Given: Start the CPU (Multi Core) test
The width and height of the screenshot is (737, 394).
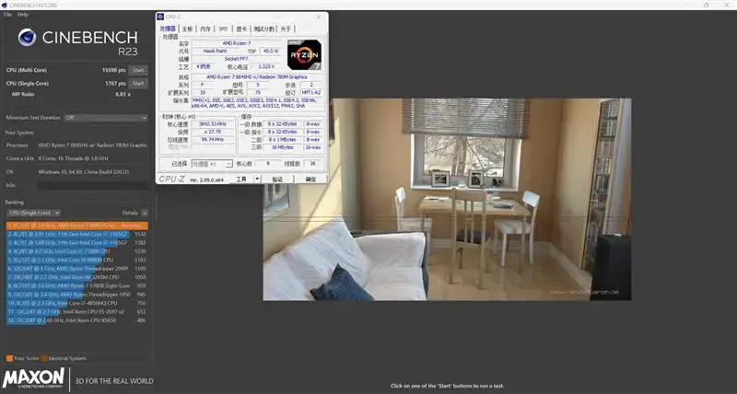Looking at the screenshot, I should tap(138, 70).
